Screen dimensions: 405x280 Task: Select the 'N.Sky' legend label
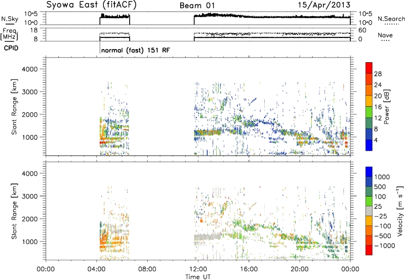pos(10,19)
